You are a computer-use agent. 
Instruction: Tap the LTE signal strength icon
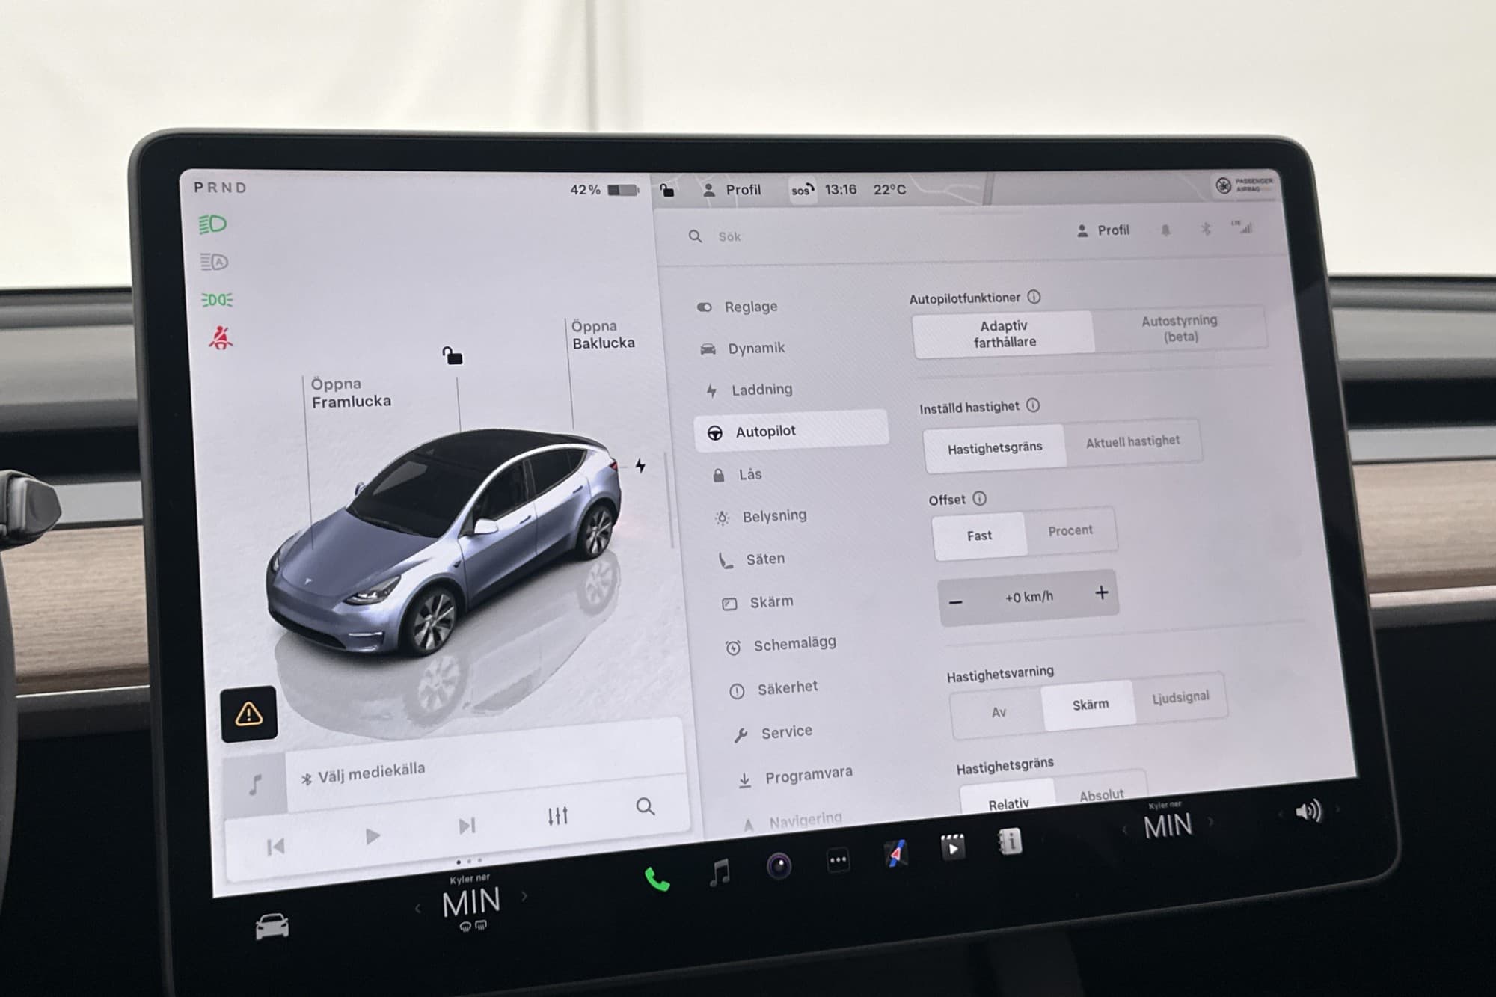(1242, 227)
